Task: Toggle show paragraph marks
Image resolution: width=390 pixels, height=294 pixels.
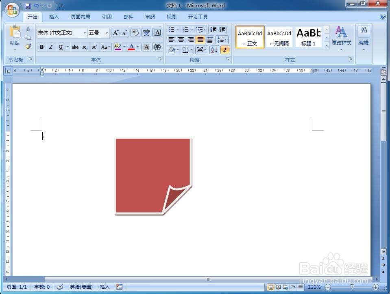Action: (225, 50)
